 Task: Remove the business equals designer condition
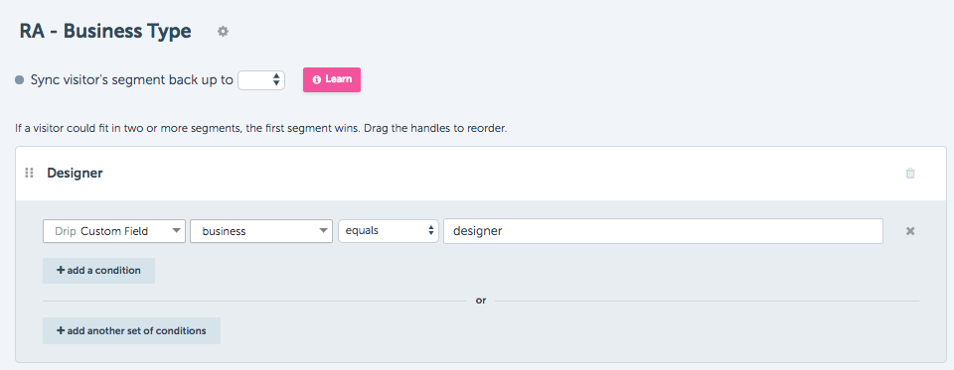coord(910,231)
